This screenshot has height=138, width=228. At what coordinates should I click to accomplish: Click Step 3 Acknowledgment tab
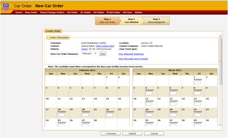pos(156,21)
